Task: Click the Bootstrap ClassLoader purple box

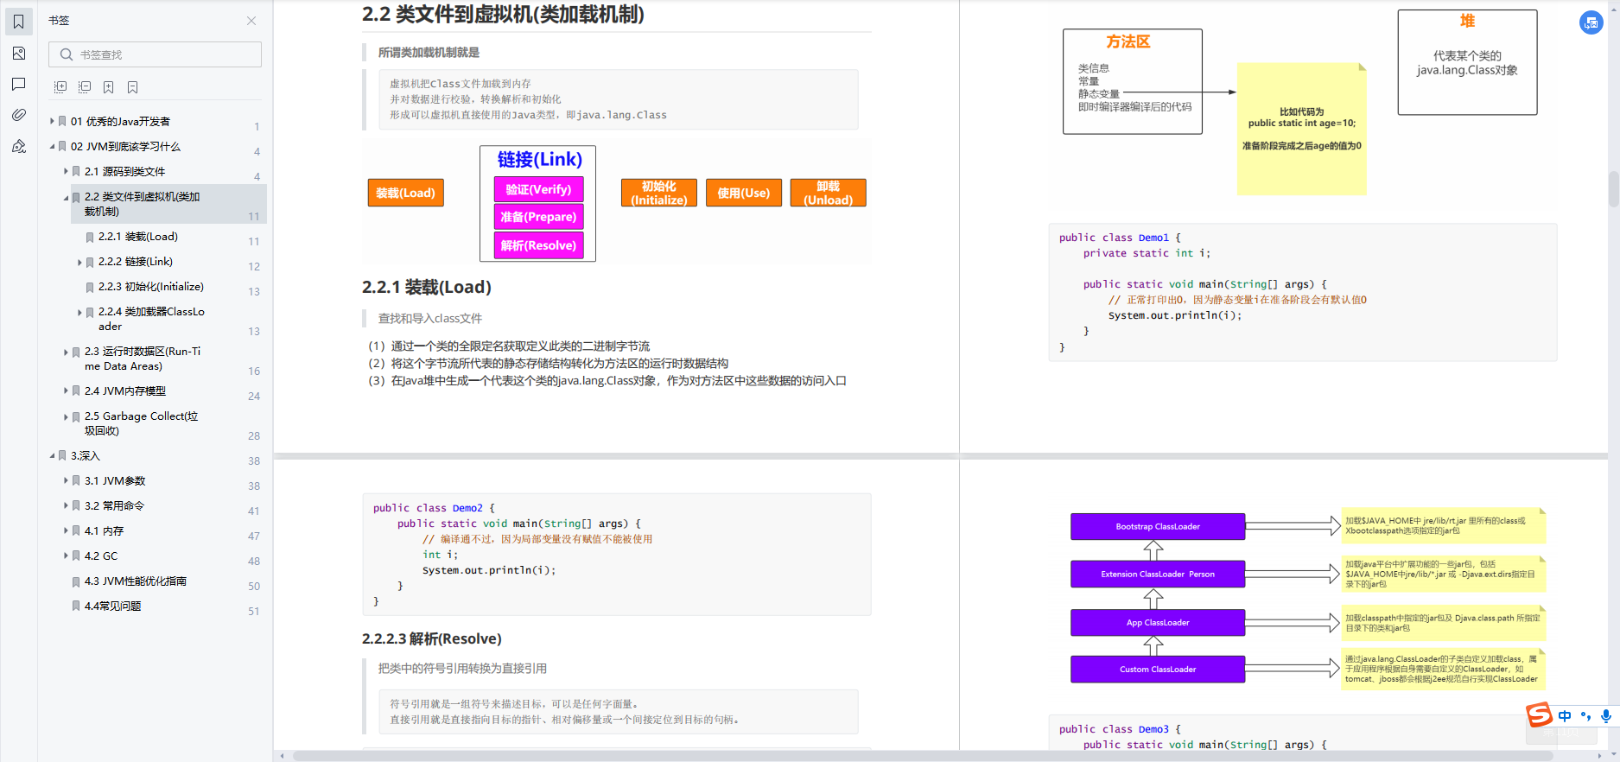Action: point(1158,527)
